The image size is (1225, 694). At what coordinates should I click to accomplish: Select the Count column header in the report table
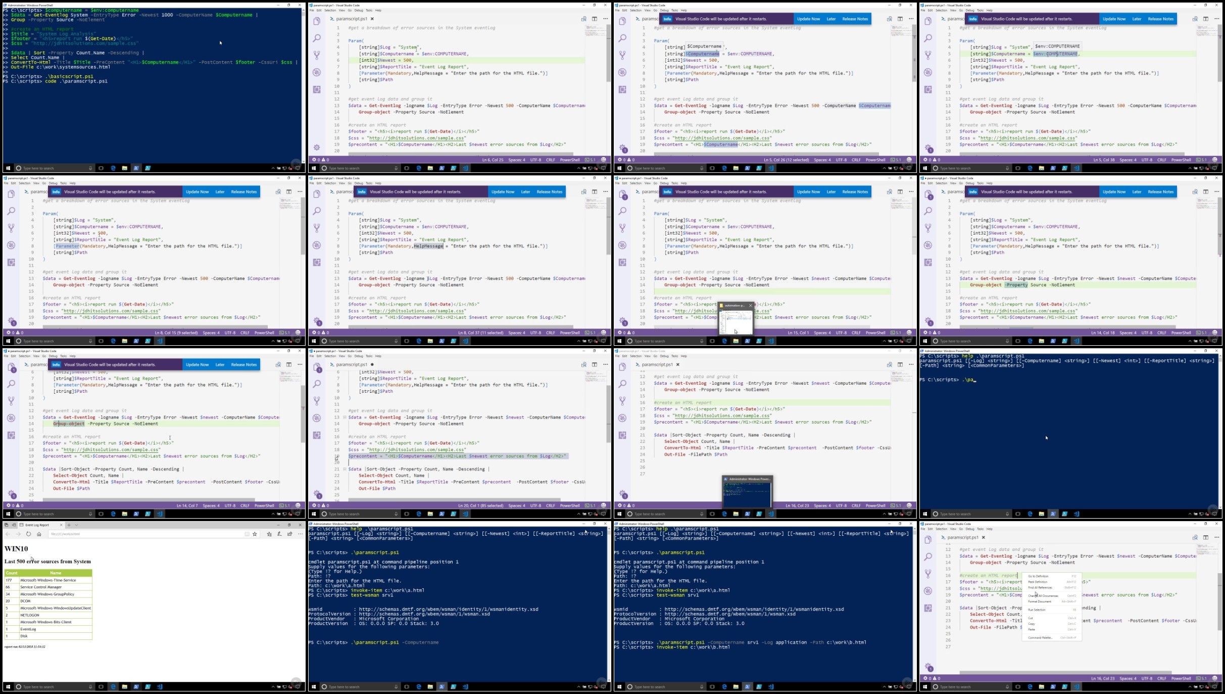pos(12,573)
